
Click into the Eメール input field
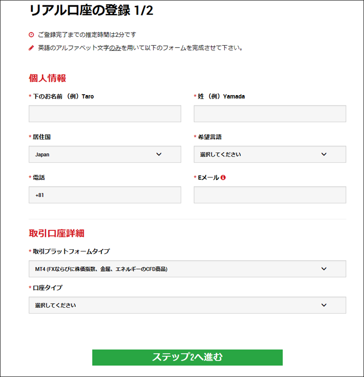click(270, 195)
